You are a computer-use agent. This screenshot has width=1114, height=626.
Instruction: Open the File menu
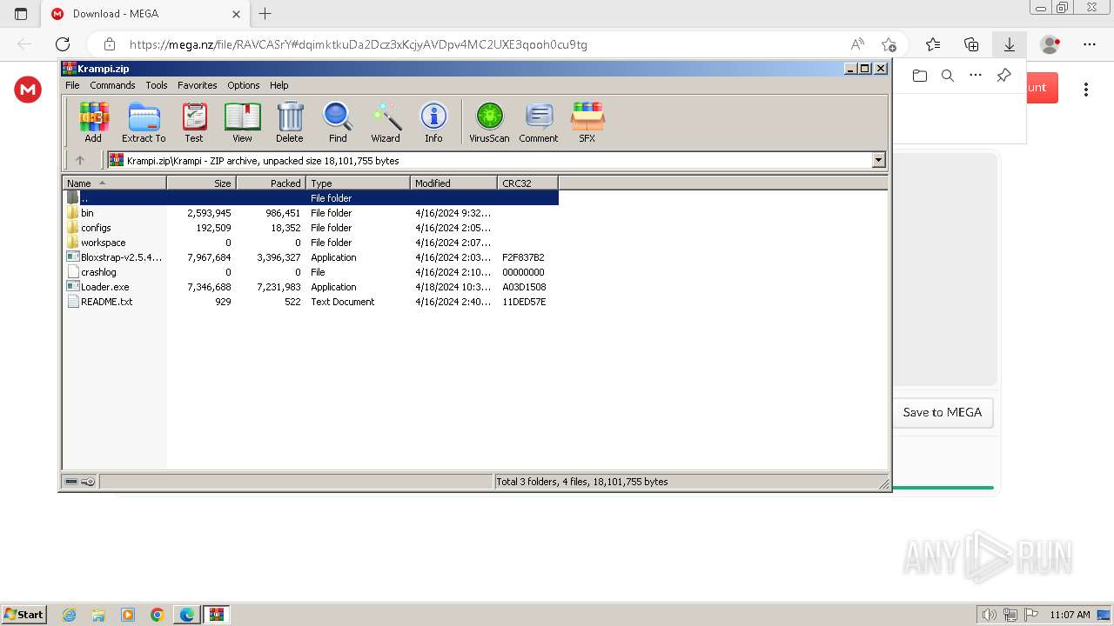pyautogui.click(x=72, y=85)
